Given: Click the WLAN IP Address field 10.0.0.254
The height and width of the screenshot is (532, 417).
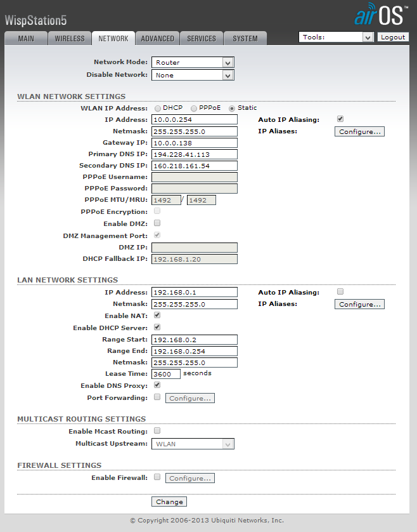Looking at the screenshot, I should click(195, 119).
